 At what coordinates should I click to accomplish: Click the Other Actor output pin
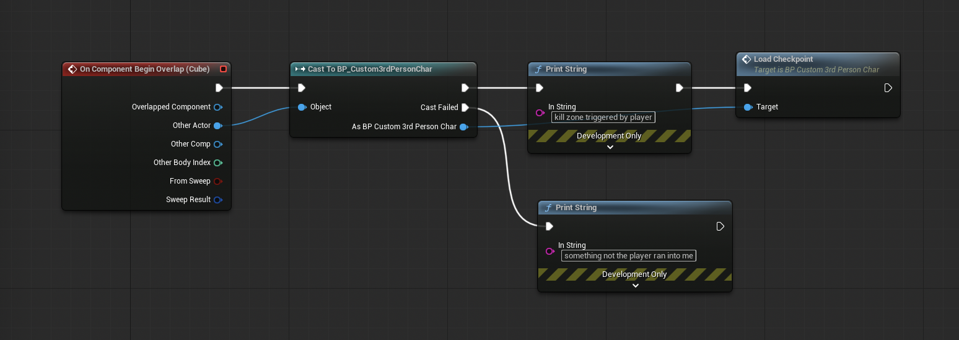click(217, 125)
